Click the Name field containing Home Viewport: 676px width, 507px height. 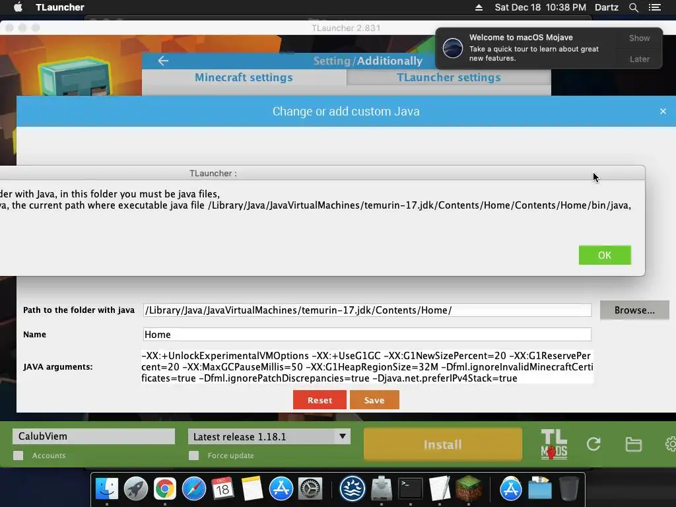click(x=367, y=334)
